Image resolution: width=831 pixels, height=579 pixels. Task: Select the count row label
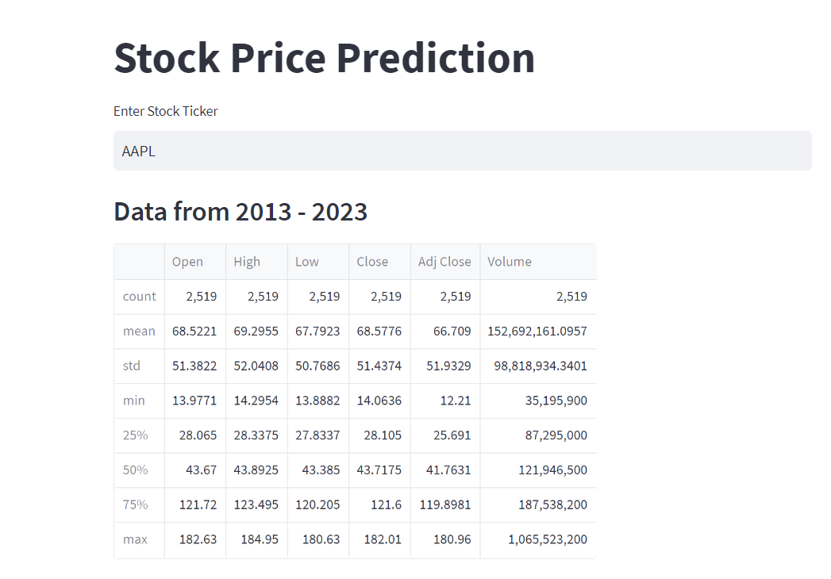pos(138,296)
